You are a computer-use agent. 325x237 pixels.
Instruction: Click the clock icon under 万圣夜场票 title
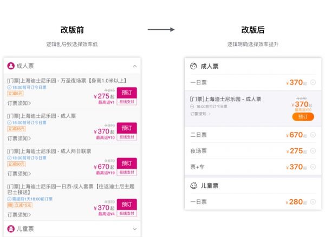click(9, 87)
